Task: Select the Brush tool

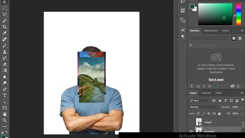Action: [4, 46]
